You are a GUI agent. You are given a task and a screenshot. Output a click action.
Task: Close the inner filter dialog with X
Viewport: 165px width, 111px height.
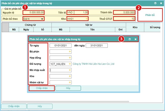[135, 39]
